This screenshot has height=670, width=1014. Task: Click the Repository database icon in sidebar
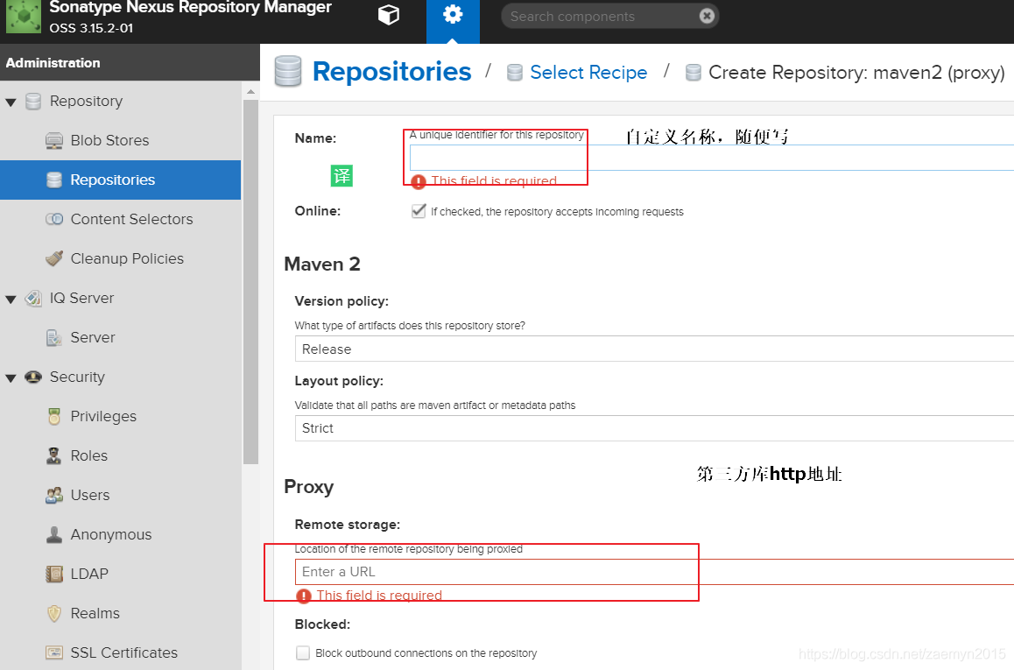(x=33, y=102)
